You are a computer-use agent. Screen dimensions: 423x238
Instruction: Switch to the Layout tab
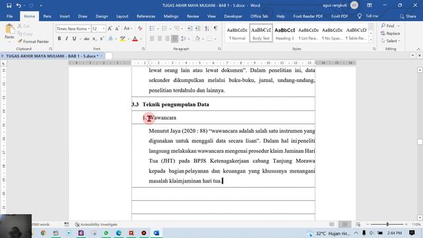pos(122,16)
